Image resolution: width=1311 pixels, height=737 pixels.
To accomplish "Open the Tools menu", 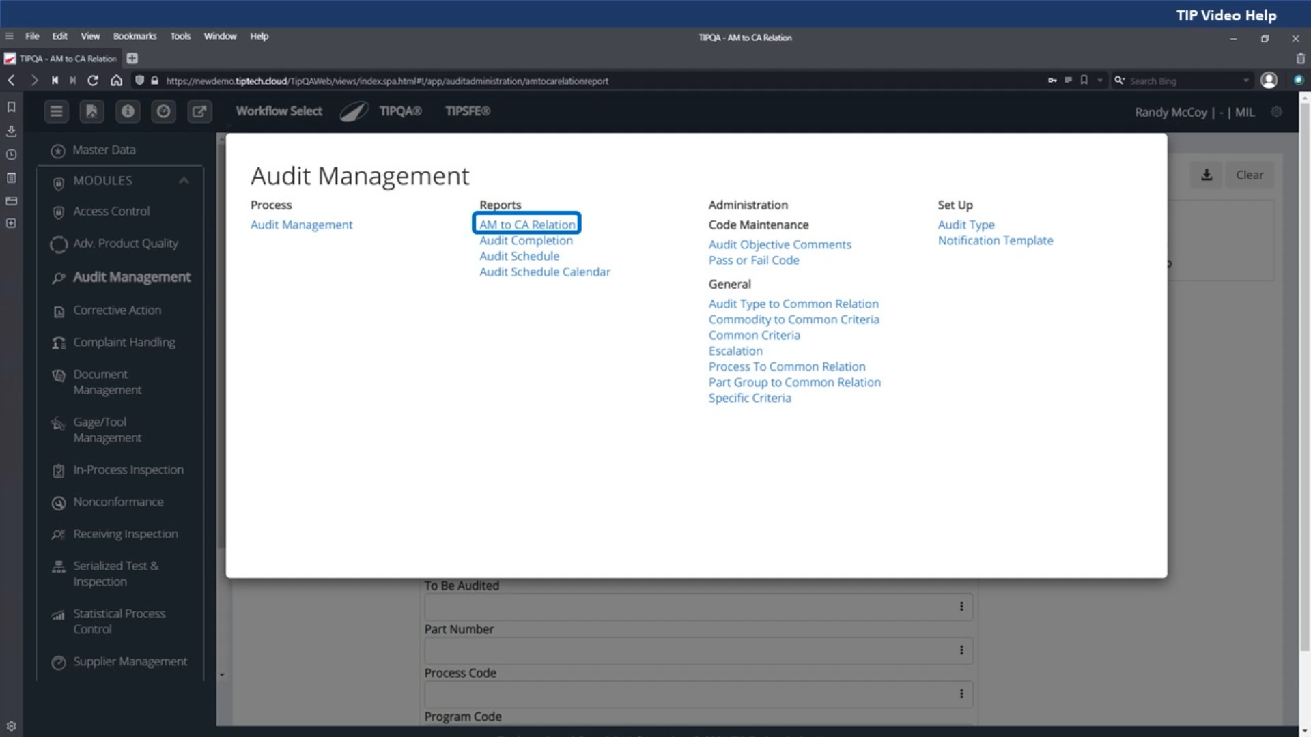I will point(180,36).
